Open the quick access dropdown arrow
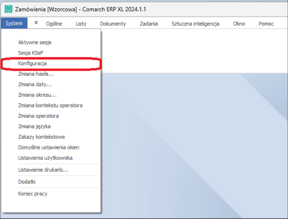This screenshot has width=288, height=219. tap(36, 23)
